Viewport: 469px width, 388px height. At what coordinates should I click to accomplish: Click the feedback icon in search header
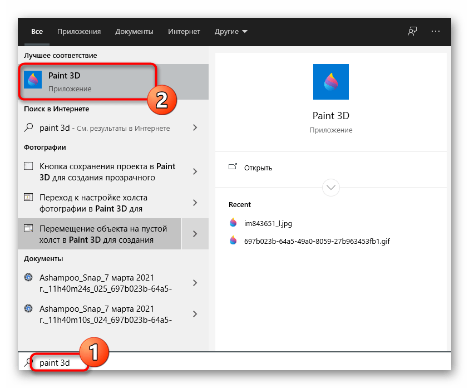(x=412, y=32)
